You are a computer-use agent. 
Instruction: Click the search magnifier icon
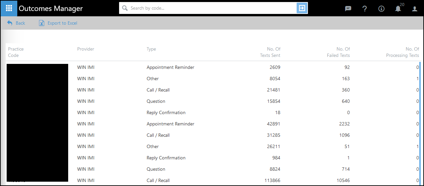click(x=125, y=8)
